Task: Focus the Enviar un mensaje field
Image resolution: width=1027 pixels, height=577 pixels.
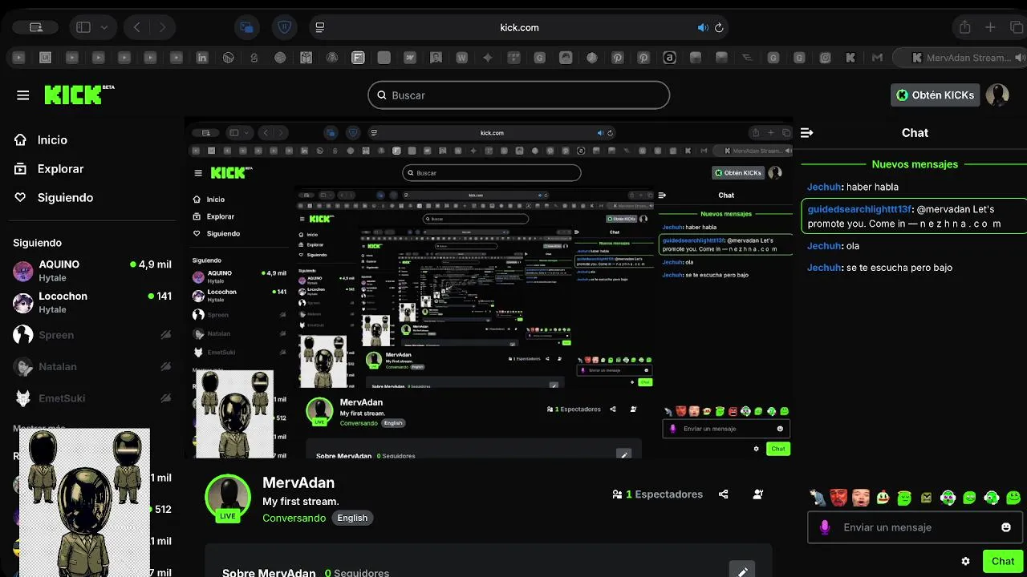Action: point(915,527)
